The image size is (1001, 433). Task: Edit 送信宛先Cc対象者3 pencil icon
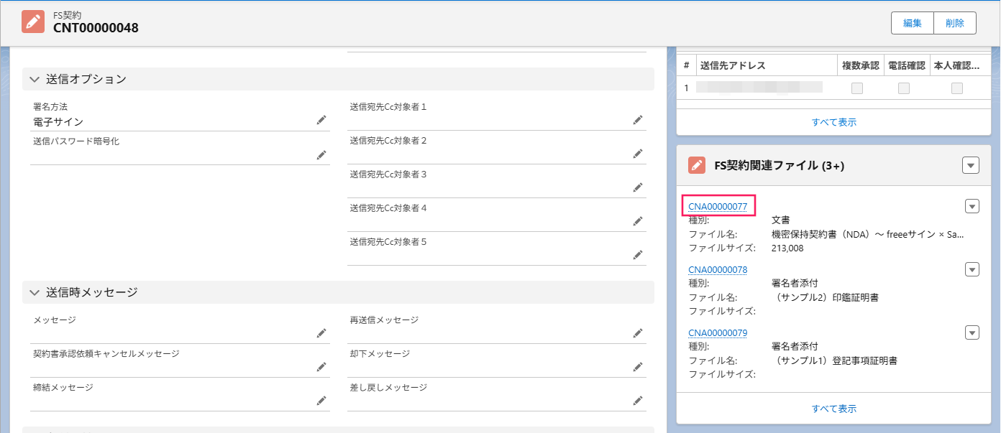pos(638,187)
